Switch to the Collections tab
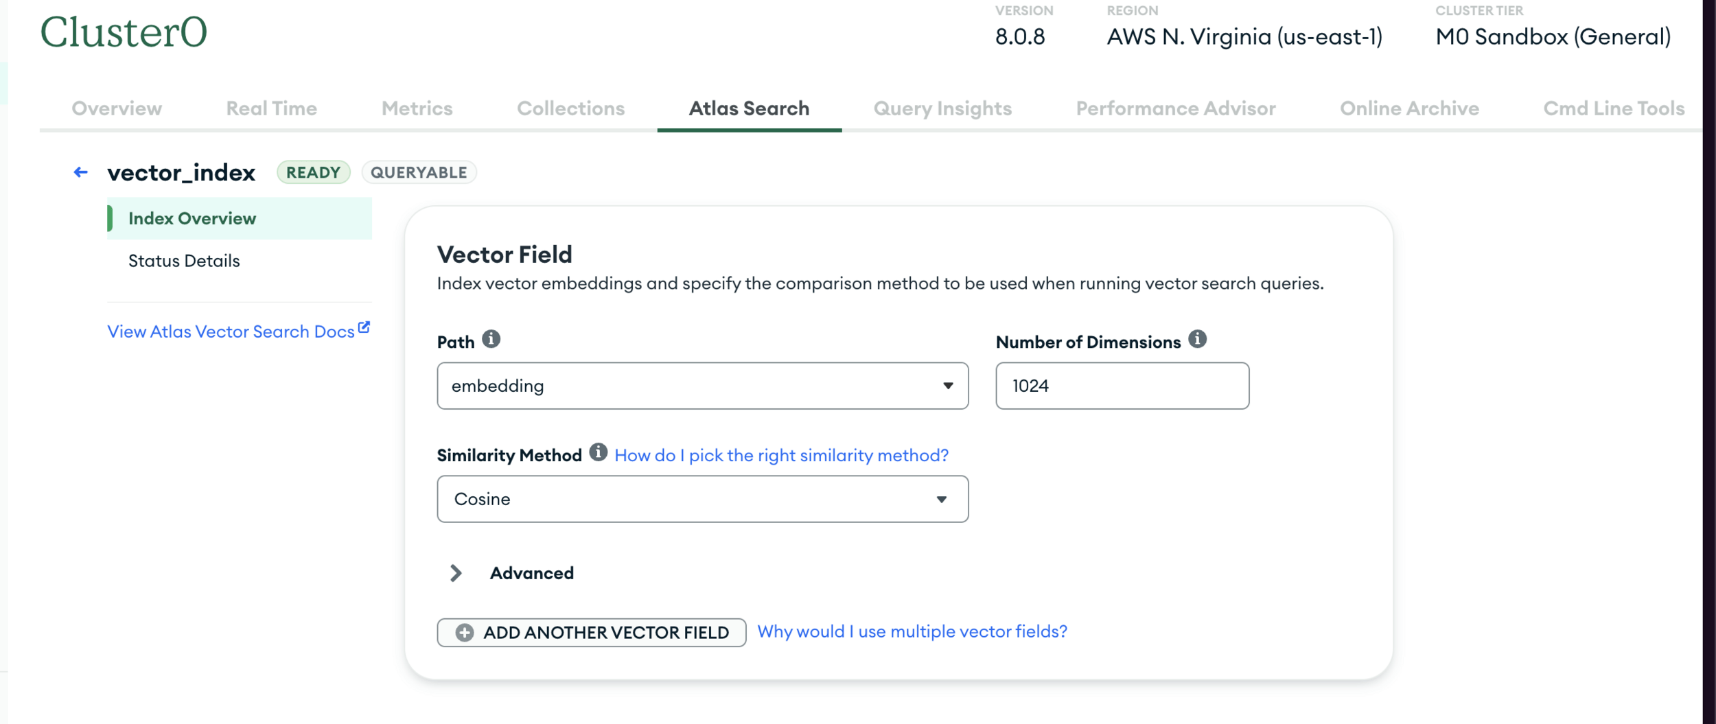This screenshot has width=1716, height=724. point(570,108)
